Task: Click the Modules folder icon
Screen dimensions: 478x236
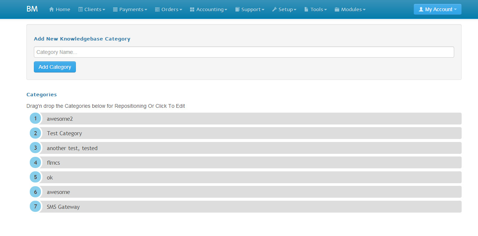Action: 337,9
